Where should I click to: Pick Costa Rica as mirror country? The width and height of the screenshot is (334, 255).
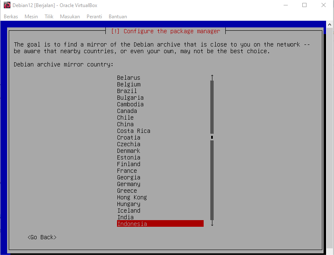133,131
